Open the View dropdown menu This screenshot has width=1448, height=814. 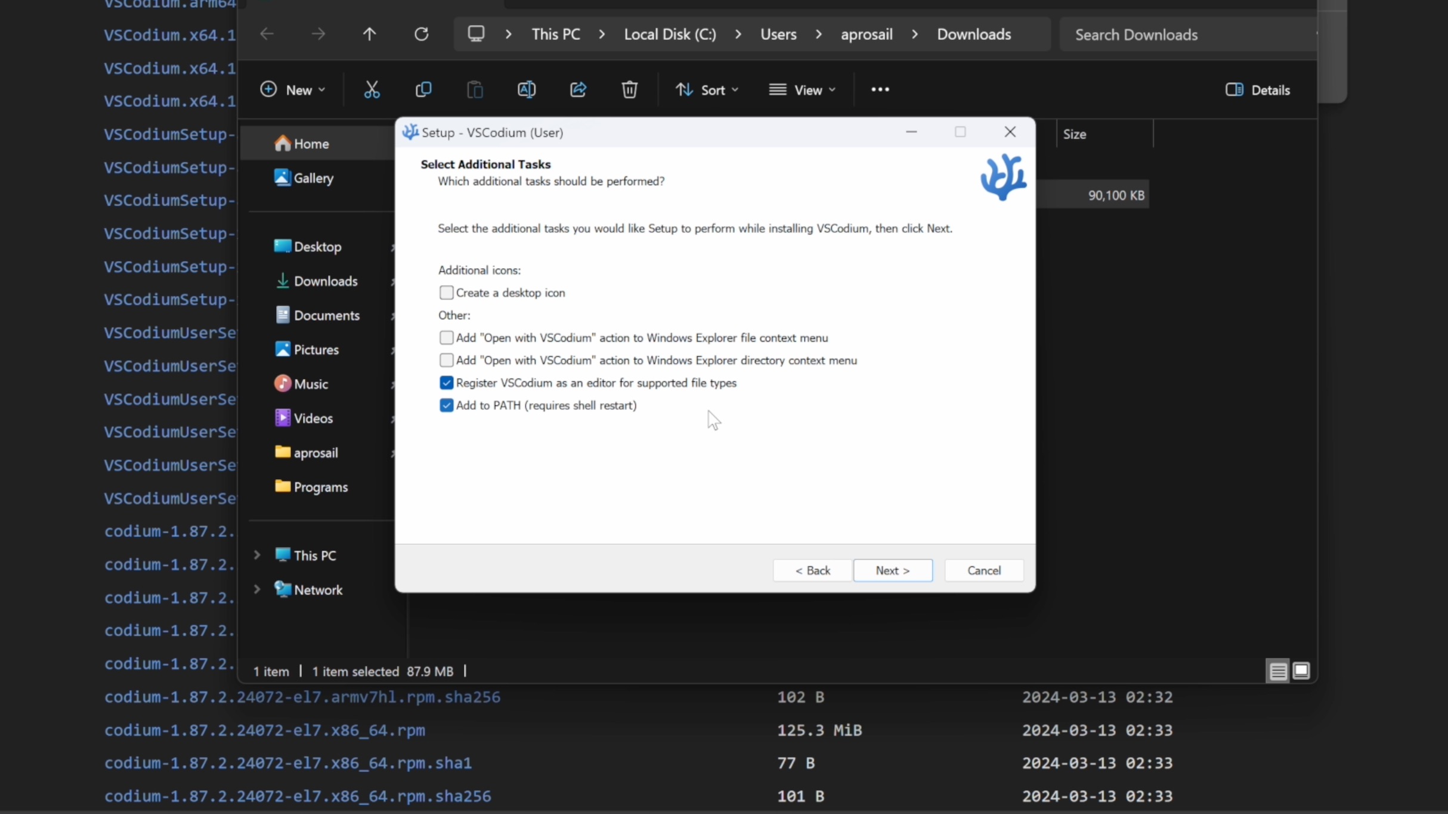[x=802, y=90]
